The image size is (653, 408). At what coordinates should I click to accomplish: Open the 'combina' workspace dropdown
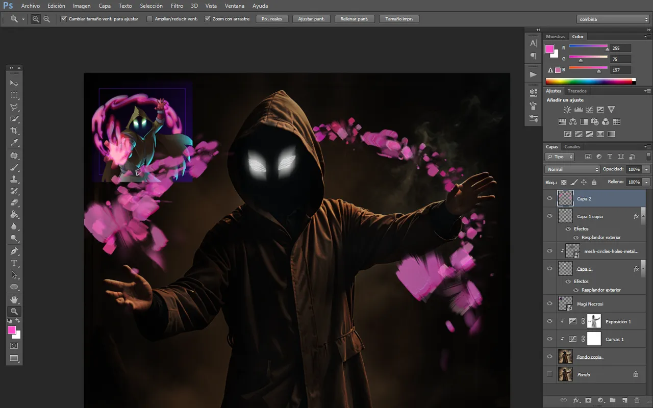click(x=613, y=19)
